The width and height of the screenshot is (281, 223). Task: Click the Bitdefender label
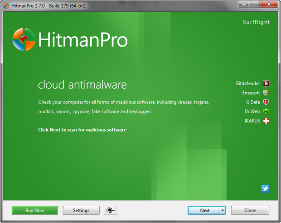[x=248, y=83]
